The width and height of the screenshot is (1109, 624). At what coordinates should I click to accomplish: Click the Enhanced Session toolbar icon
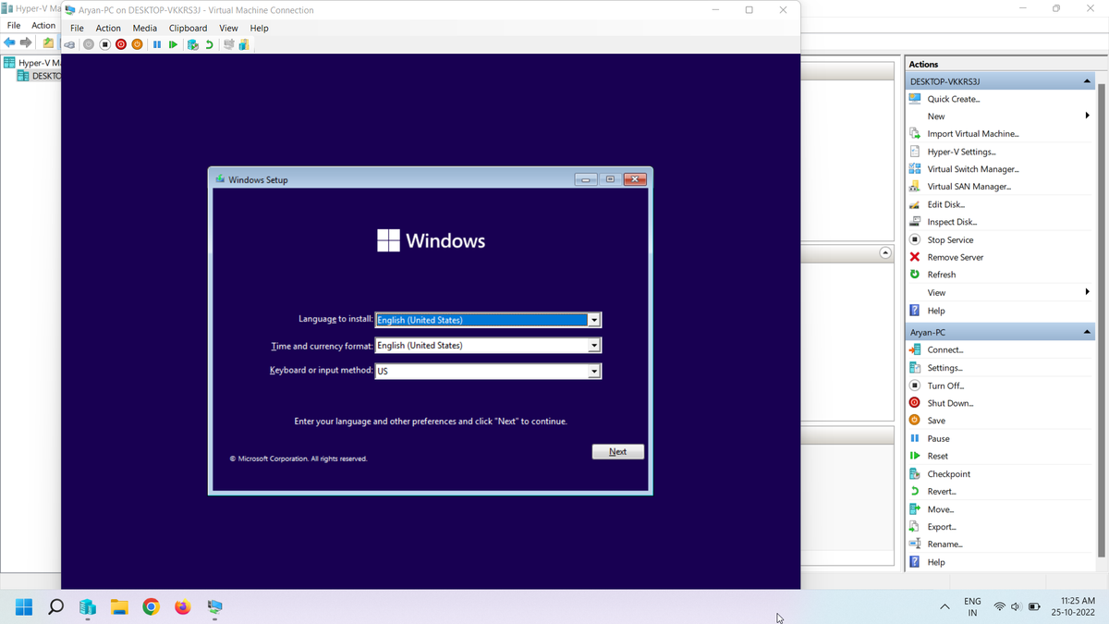[x=228, y=44]
